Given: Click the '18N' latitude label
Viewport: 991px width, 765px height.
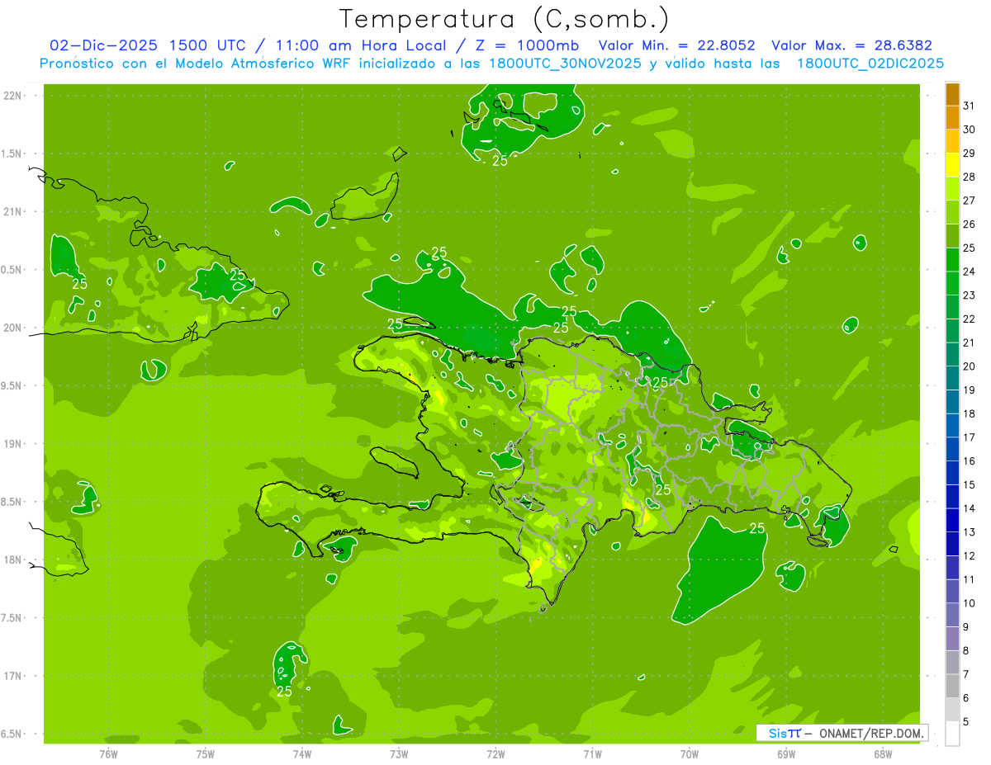Looking at the screenshot, I should 14,560.
